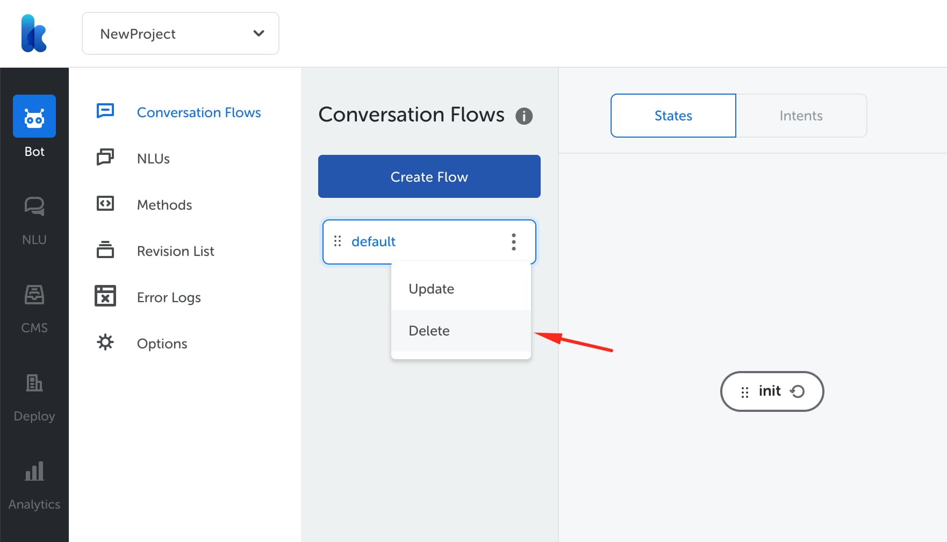This screenshot has width=947, height=542.
Task: Open the CMS inbox icon
Action: pos(34,295)
